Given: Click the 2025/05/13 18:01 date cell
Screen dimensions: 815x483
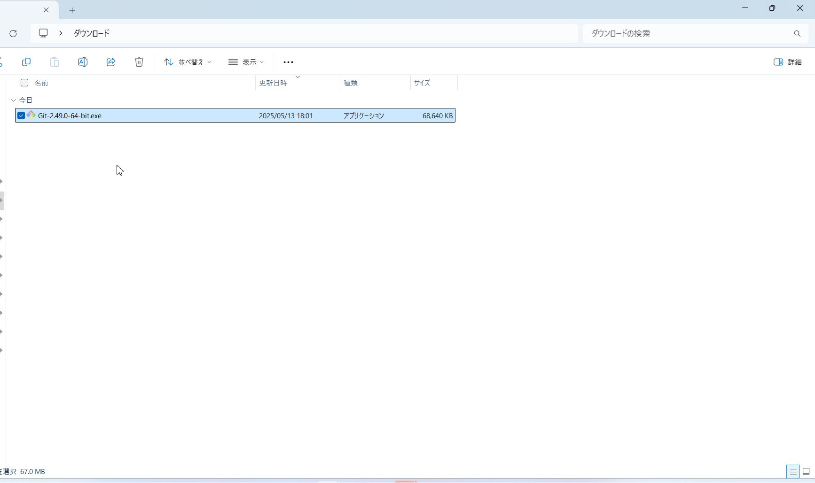Looking at the screenshot, I should tap(286, 115).
